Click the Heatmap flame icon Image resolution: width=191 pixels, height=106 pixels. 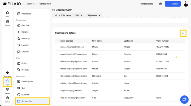pyautogui.click(x=19, y=39)
